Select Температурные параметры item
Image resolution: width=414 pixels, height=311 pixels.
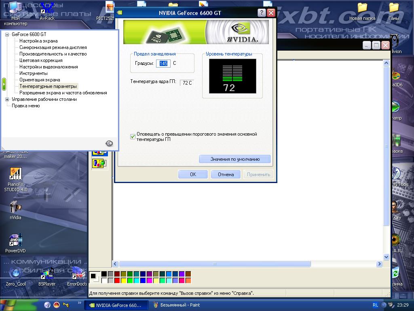[48, 86]
